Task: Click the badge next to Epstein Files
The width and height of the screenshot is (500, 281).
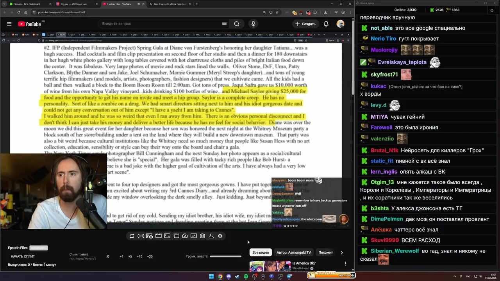Action: [x=39, y=248]
